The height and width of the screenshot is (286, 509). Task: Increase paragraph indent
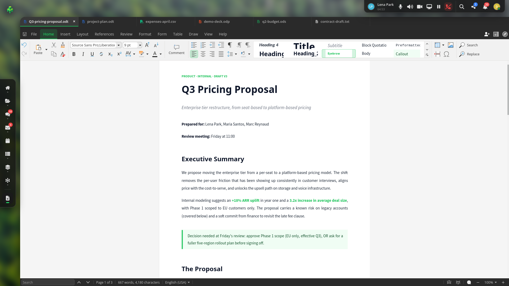pyautogui.click(x=212, y=45)
